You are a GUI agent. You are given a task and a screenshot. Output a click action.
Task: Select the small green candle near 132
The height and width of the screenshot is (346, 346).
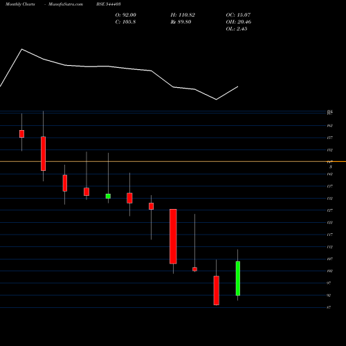pyautogui.click(x=108, y=196)
